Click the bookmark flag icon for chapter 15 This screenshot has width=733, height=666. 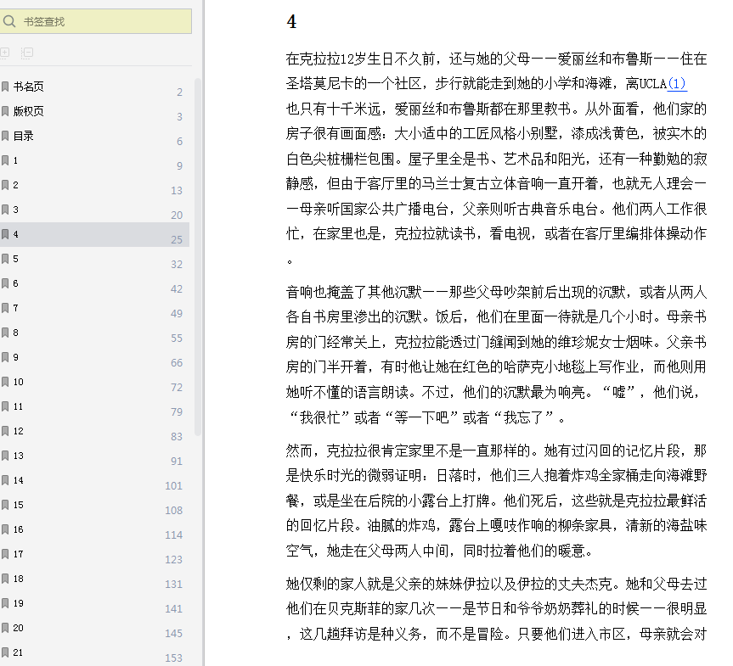point(5,505)
